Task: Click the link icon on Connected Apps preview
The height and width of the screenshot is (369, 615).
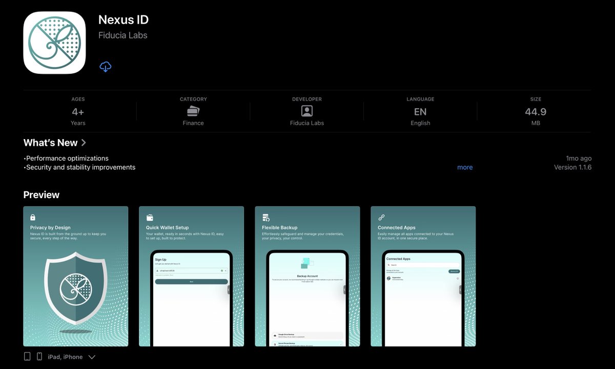Action: (381, 218)
